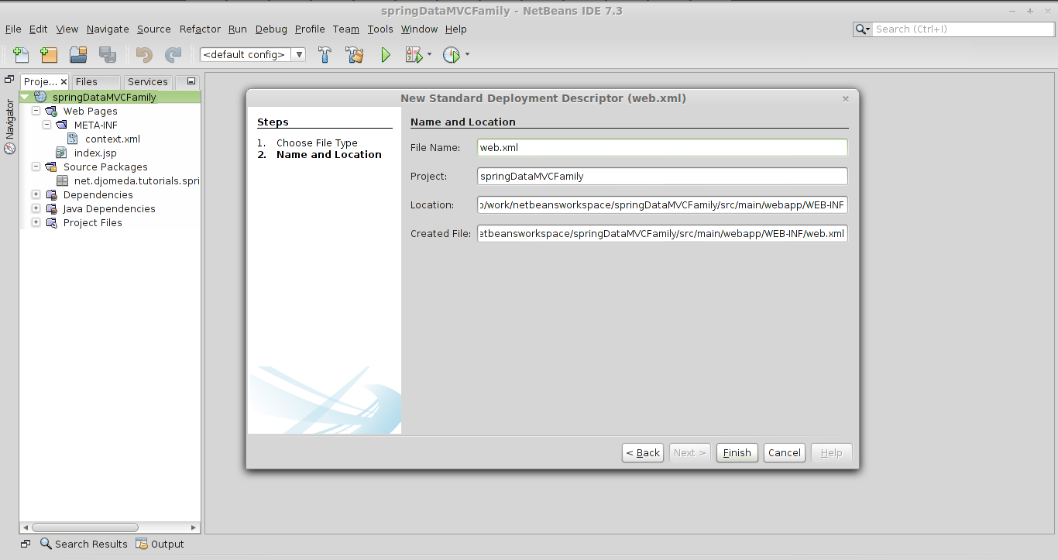Click the Dependencies folder icon

[51, 194]
